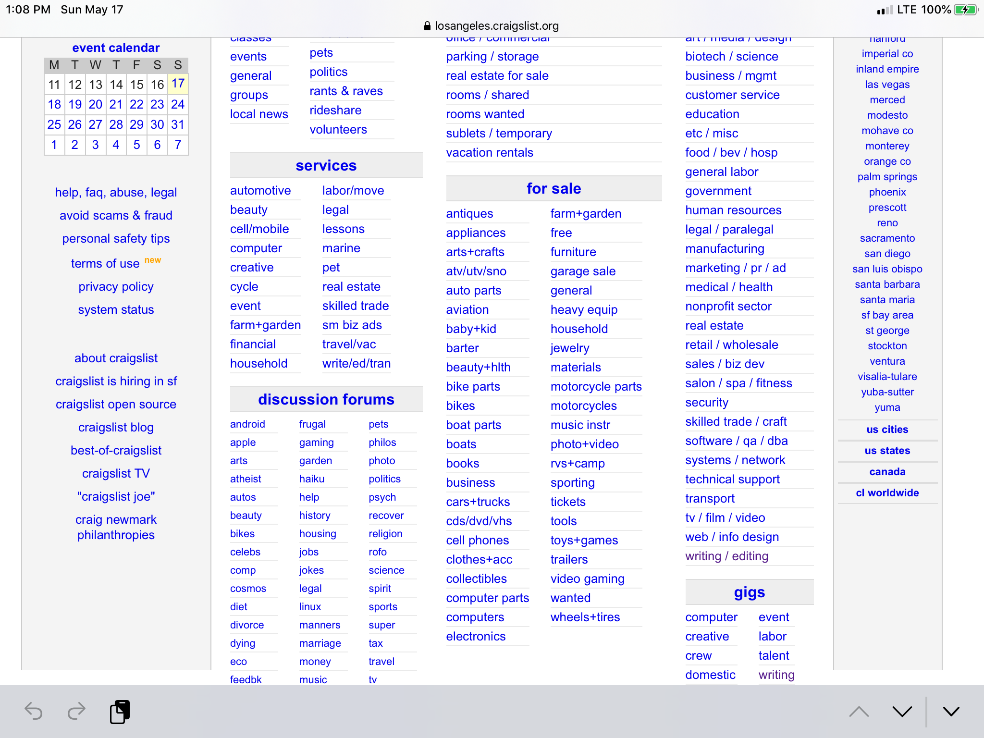
Task: Open electronics for sale
Action: click(476, 636)
